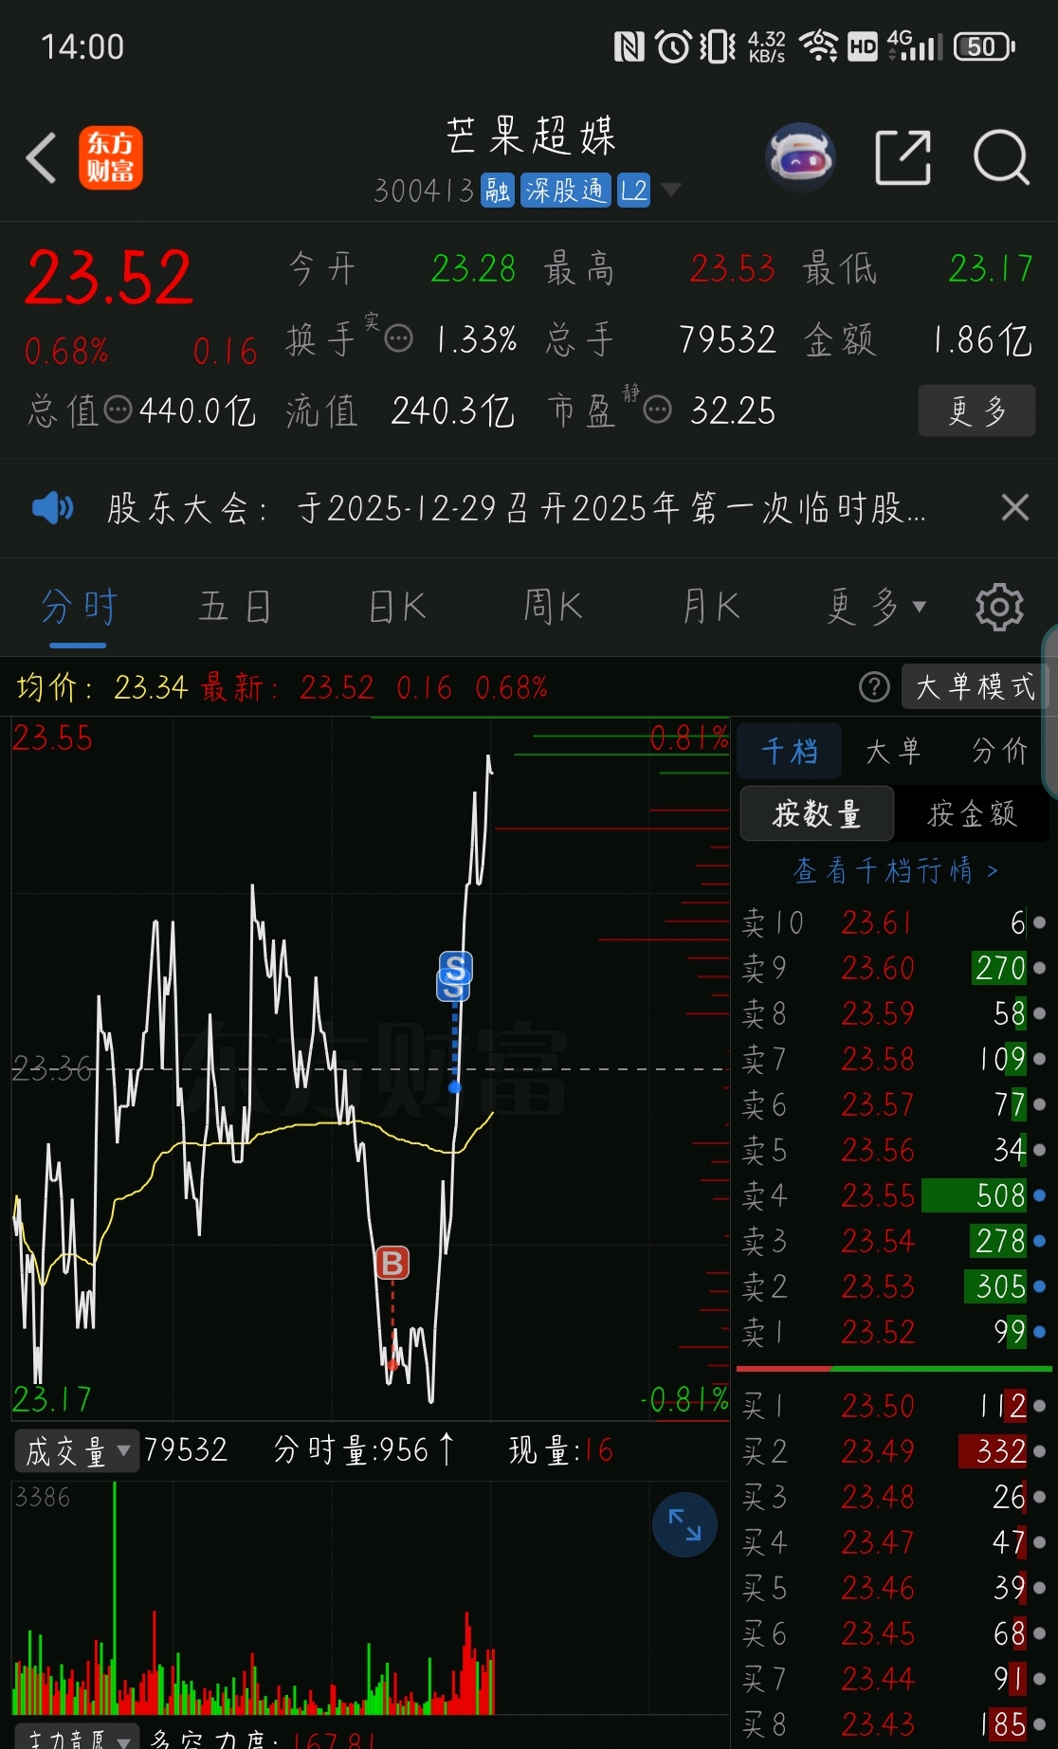Tap the back arrow icon
Image resolution: width=1058 pixels, height=1749 pixels.
(x=42, y=157)
